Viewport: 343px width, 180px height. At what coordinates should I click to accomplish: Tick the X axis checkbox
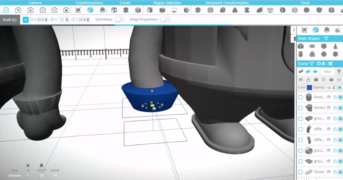31,19
